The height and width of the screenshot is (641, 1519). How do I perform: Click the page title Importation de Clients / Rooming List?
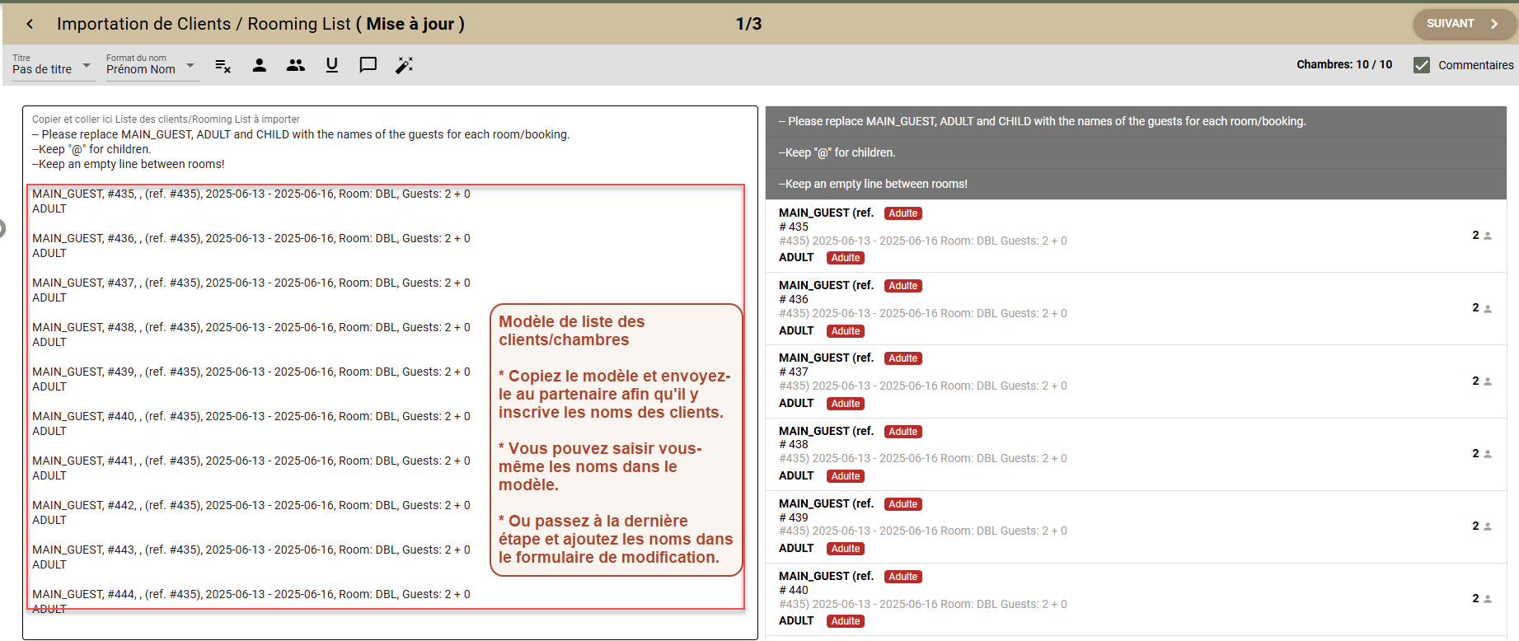click(260, 24)
